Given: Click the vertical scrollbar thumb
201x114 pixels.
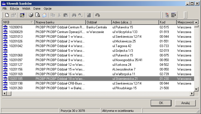Looking at the screenshot, I should point(196,26).
